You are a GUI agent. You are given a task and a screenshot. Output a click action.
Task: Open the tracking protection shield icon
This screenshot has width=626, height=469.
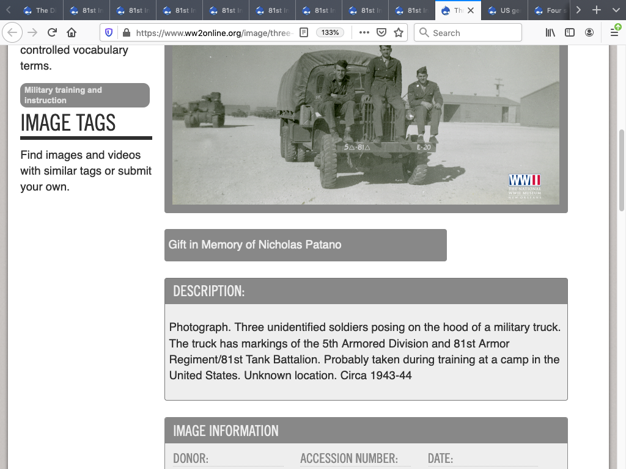click(109, 33)
